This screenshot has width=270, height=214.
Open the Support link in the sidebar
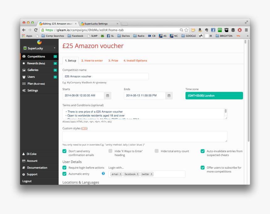(x=39, y=174)
